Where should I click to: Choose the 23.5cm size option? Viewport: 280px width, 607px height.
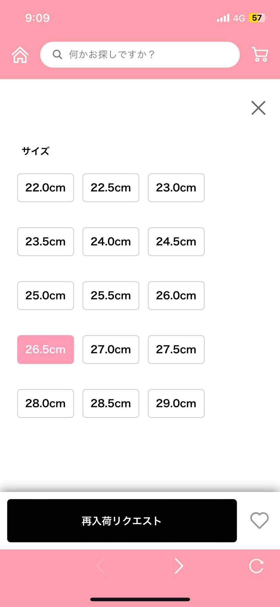pyautogui.click(x=46, y=242)
